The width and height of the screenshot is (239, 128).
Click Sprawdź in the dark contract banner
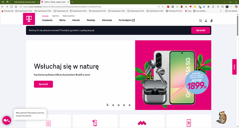(x=201, y=30)
